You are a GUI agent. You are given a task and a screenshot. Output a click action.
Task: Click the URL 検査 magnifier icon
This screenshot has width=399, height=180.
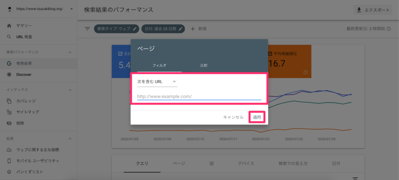pyautogui.click(x=9, y=37)
